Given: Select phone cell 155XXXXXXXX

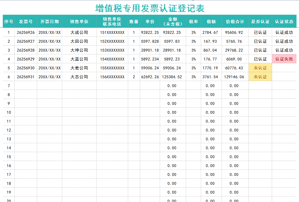Looking at the screenshot, I should [x=112, y=68].
